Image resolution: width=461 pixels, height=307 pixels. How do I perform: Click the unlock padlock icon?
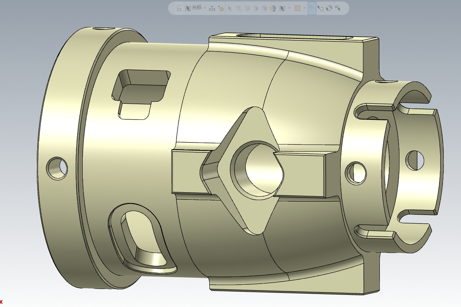pos(179,8)
